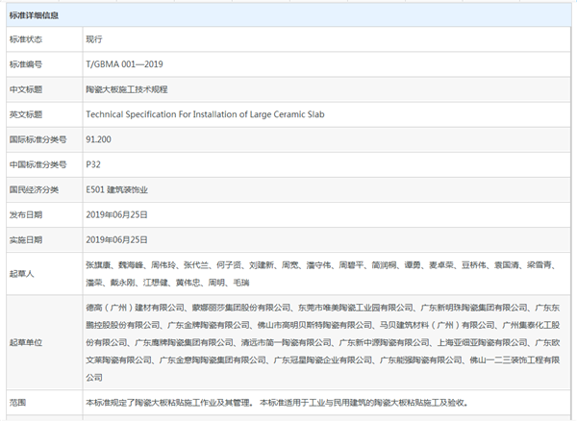Click the value P32
Image resolution: width=577 pixels, height=421 pixels.
tap(93, 164)
